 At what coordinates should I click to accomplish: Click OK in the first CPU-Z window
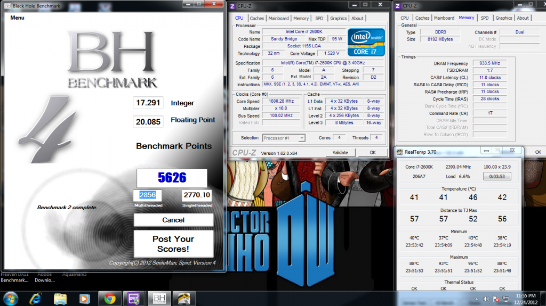pos(373,152)
